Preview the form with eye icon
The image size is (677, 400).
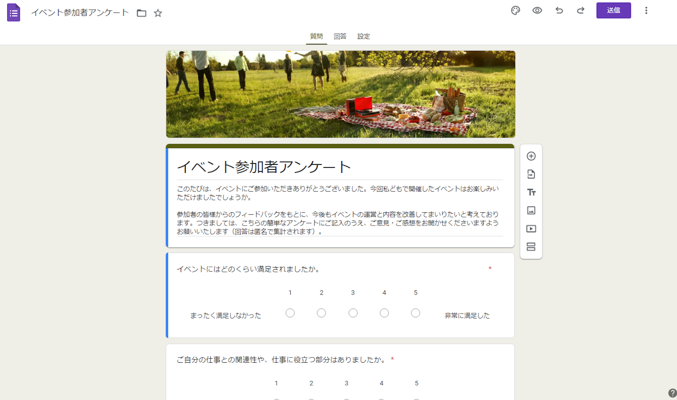coord(537,11)
